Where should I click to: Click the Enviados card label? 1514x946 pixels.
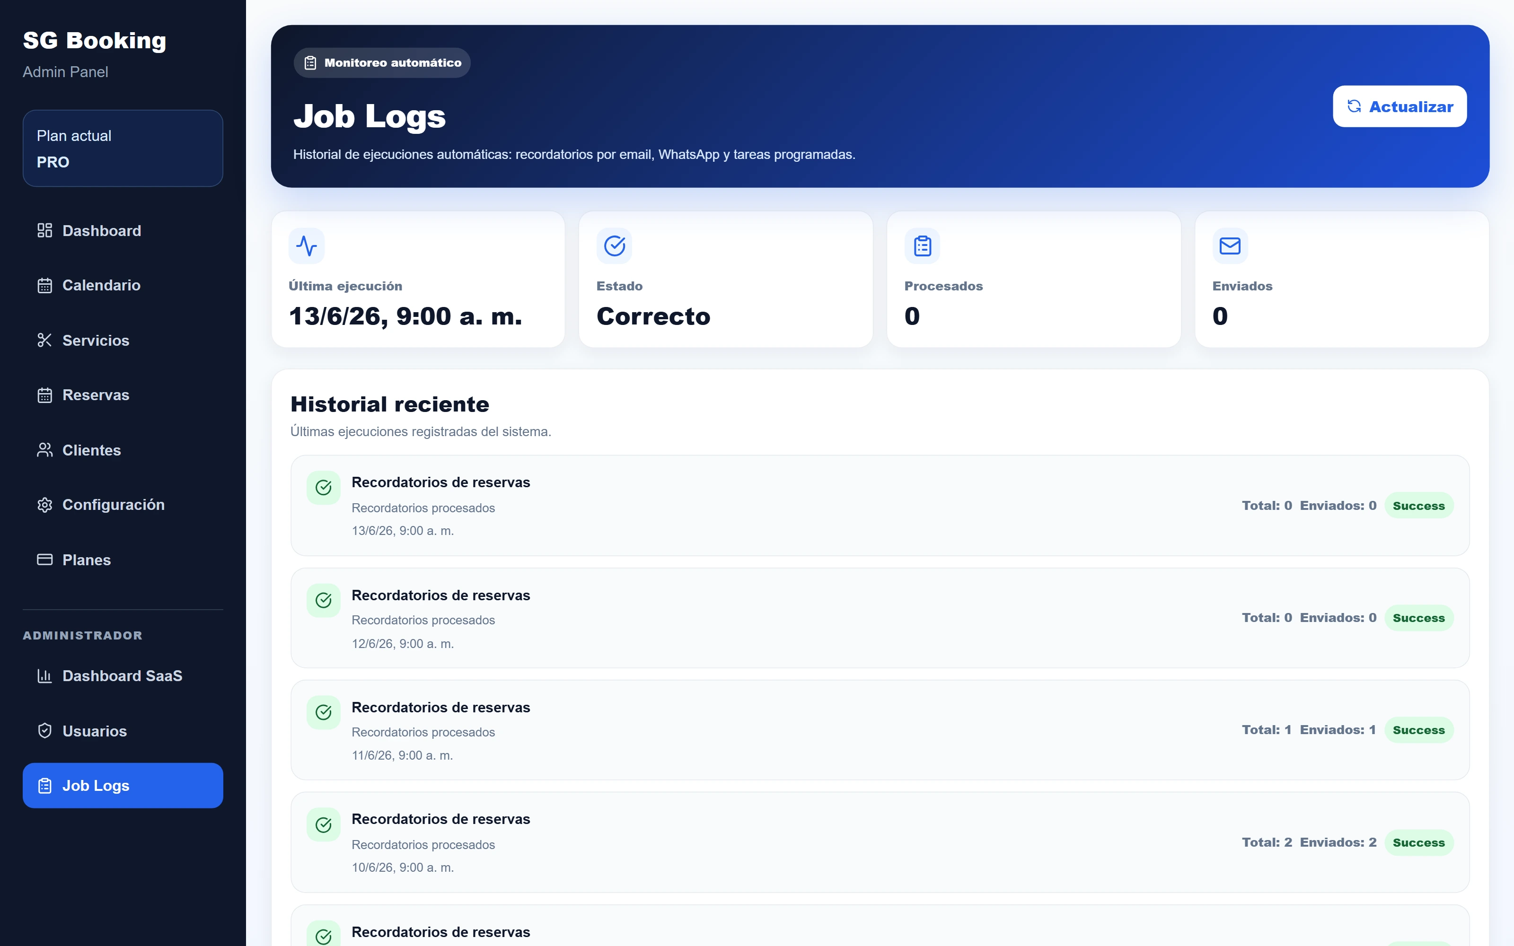coord(1242,286)
